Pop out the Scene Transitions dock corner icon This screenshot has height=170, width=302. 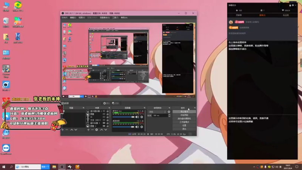(169, 108)
